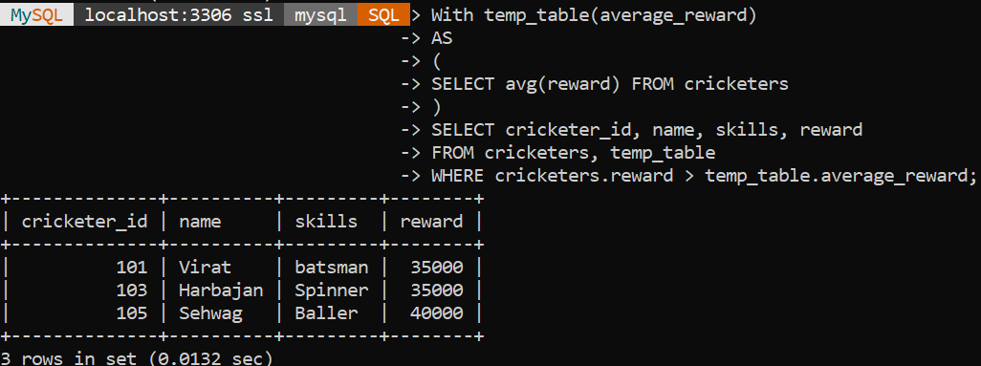The image size is (981, 366).
Task: Click the batsman skills cell
Action: (x=331, y=268)
